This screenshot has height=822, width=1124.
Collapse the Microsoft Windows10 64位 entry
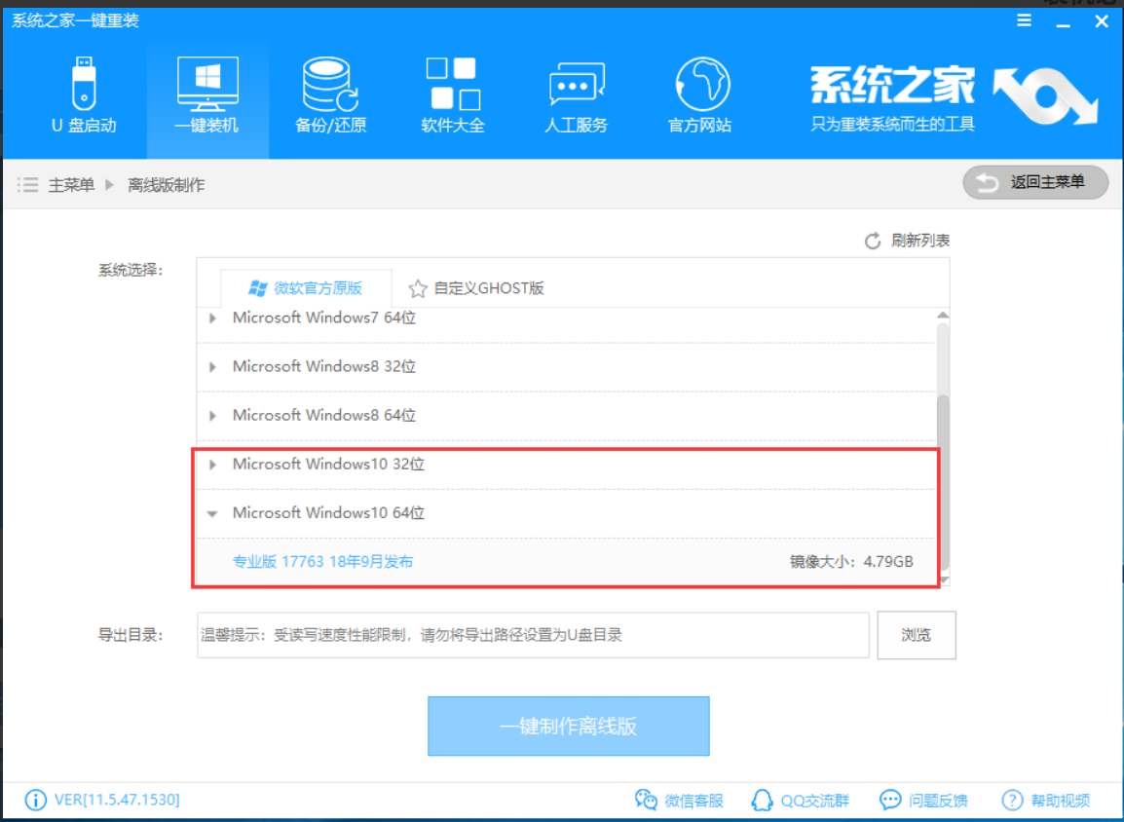(x=213, y=513)
